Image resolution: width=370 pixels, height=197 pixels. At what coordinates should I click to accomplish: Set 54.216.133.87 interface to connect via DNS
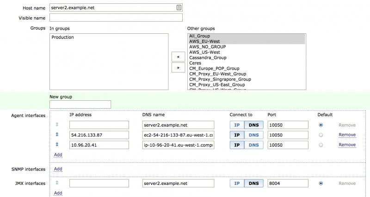[x=254, y=135]
